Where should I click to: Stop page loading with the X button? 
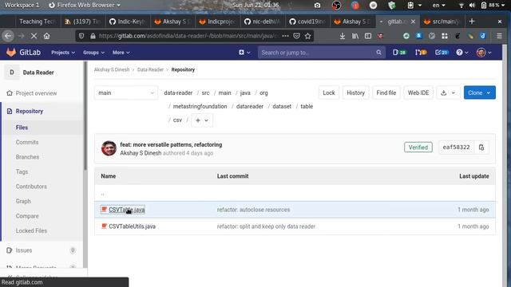click(34, 36)
